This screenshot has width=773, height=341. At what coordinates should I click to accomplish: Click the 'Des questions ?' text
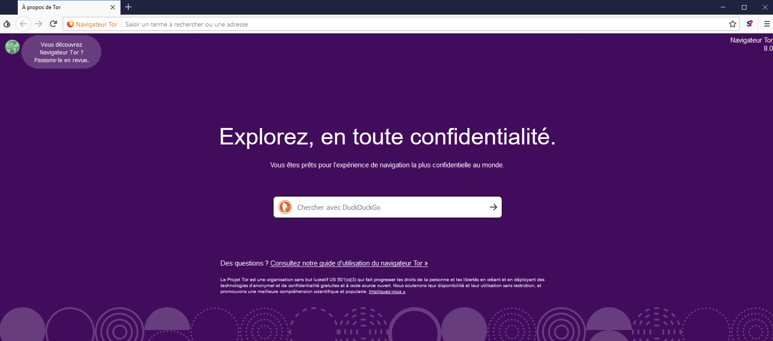pos(244,263)
